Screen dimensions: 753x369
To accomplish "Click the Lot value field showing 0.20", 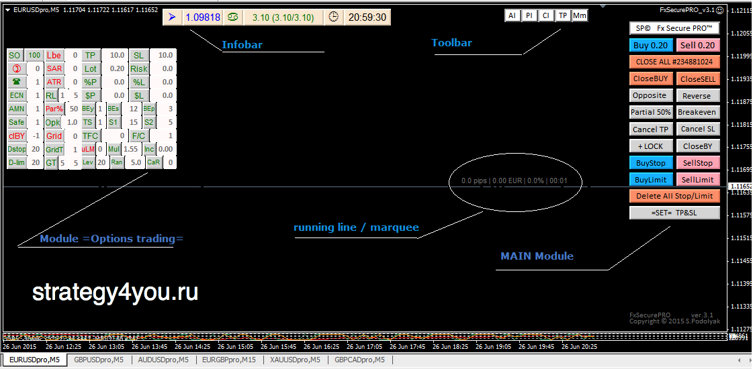I will tap(117, 68).
